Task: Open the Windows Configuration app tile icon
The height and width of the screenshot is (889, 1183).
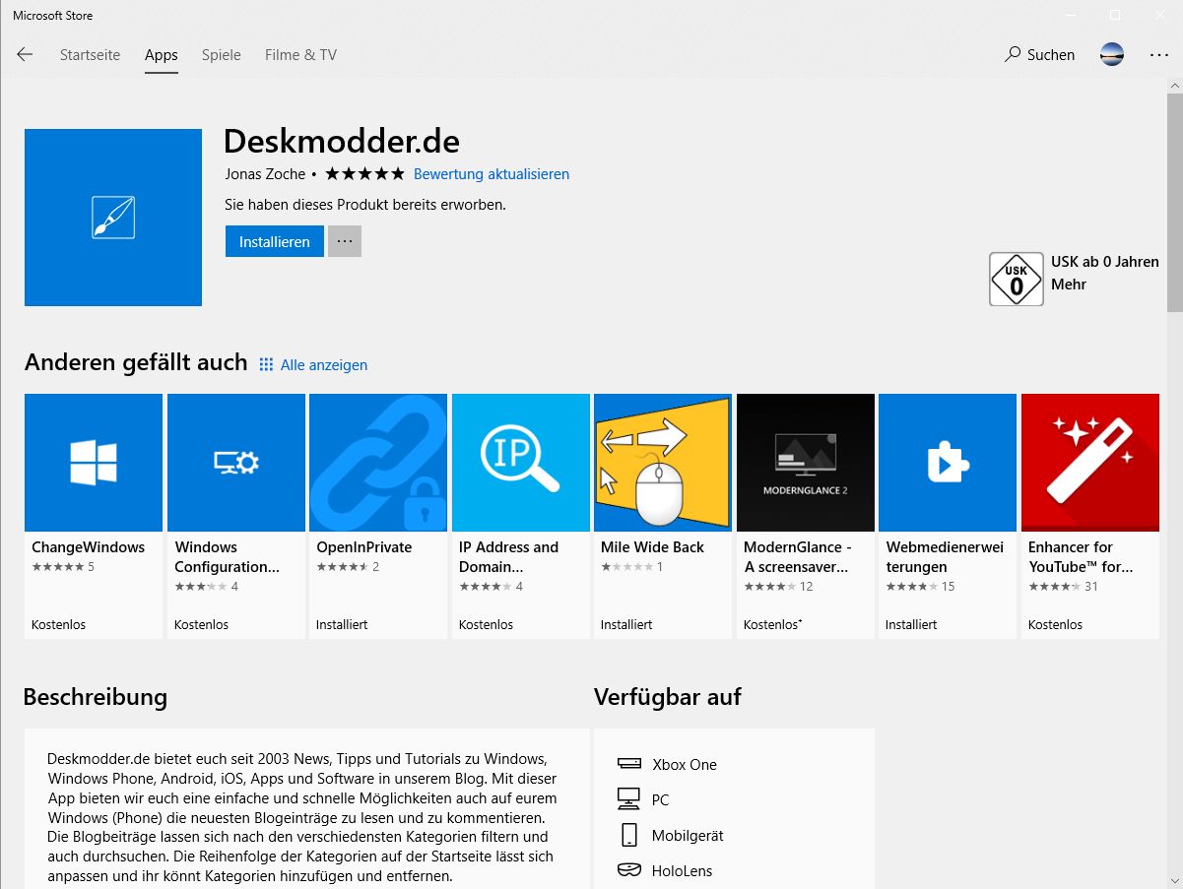Action: click(x=236, y=463)
